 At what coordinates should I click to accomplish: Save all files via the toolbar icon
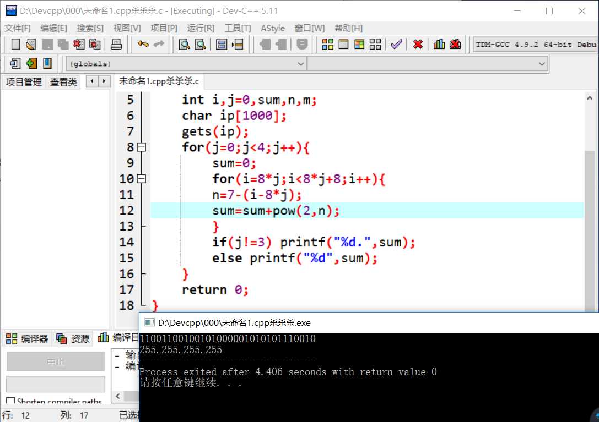[x=63, y=44]
